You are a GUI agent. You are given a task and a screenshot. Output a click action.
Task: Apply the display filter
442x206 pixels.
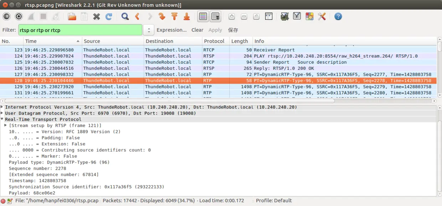click(x=215, y=30)
